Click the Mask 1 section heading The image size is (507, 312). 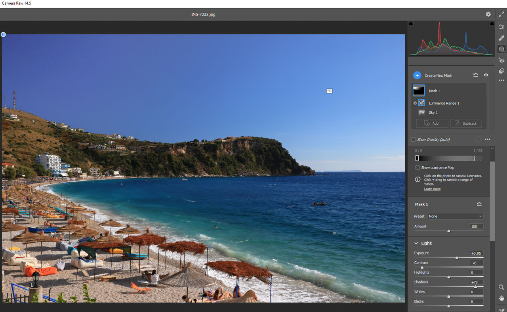pos(421,204)
